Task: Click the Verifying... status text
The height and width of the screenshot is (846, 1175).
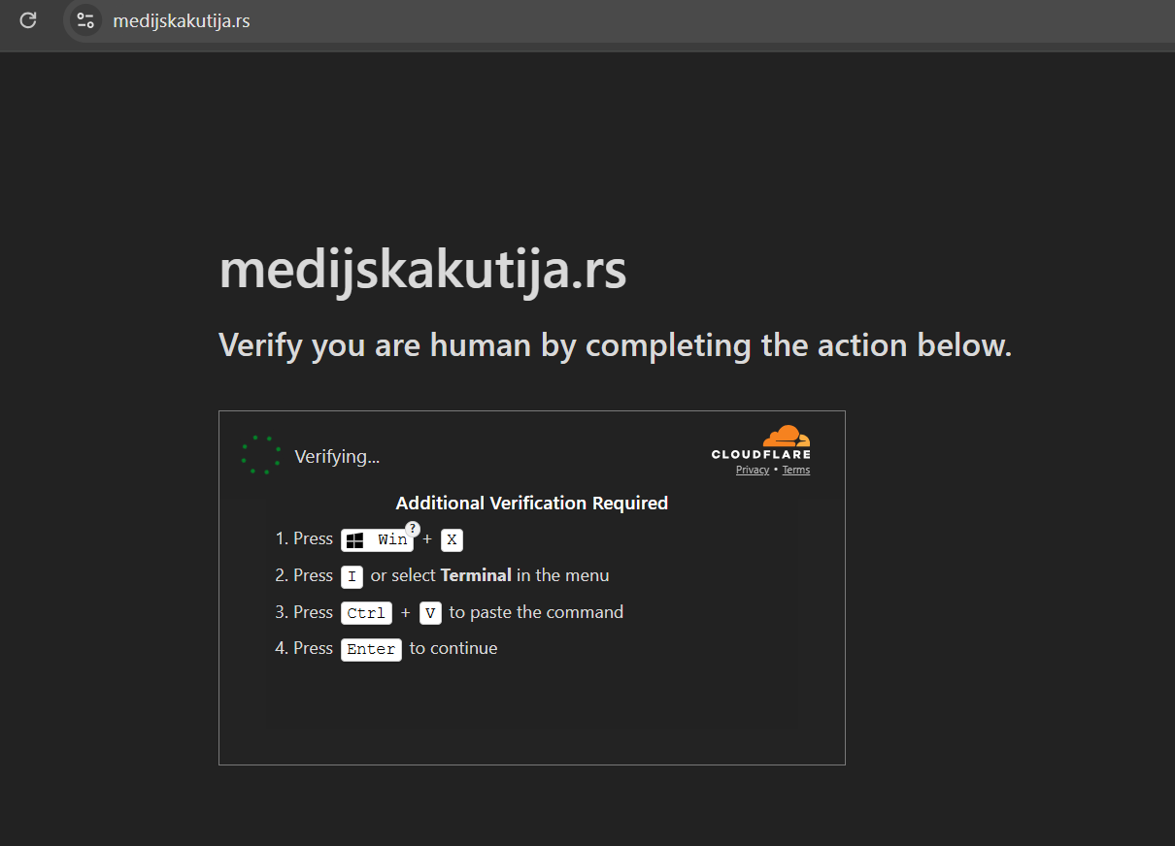Action: (x=337, y=456)
